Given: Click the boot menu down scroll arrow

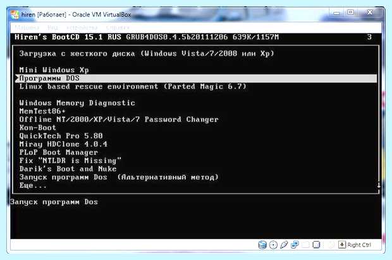Looking at the screenshot, I should pos(379,185).
